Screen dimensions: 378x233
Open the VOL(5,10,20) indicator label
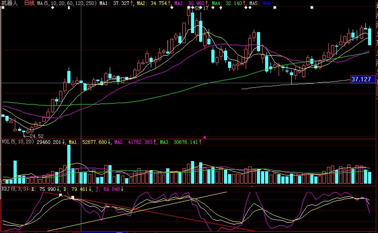point(18,142)
